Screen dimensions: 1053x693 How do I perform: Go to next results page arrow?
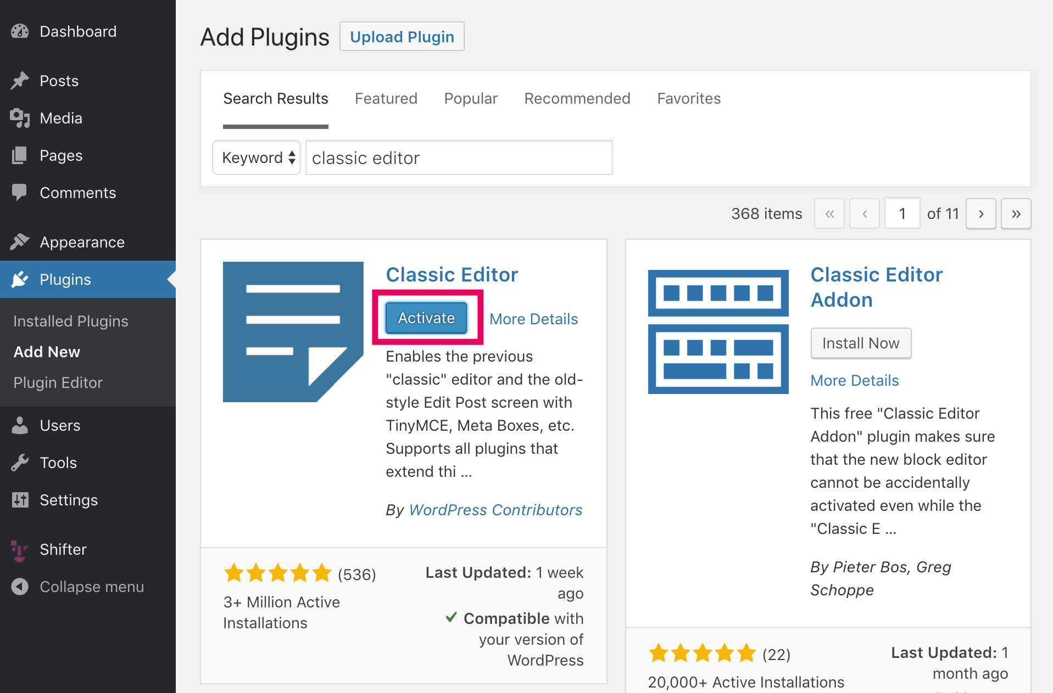(x=980, y=213)
